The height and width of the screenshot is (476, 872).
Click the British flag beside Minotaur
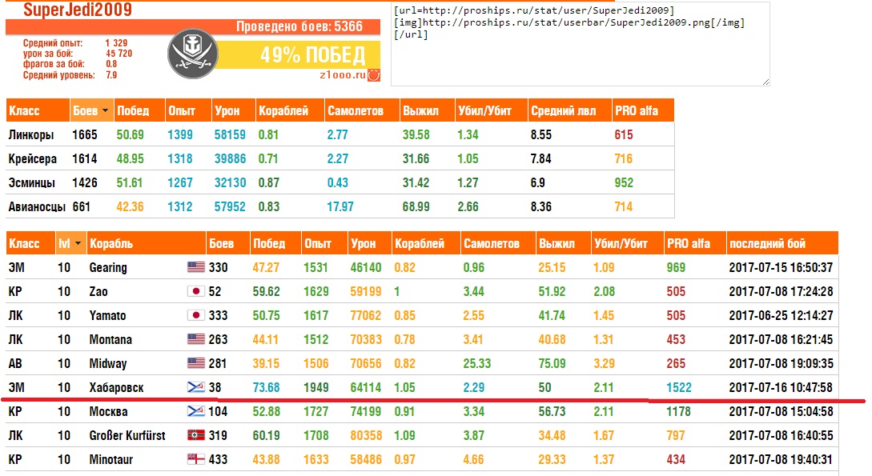point(195,458)
